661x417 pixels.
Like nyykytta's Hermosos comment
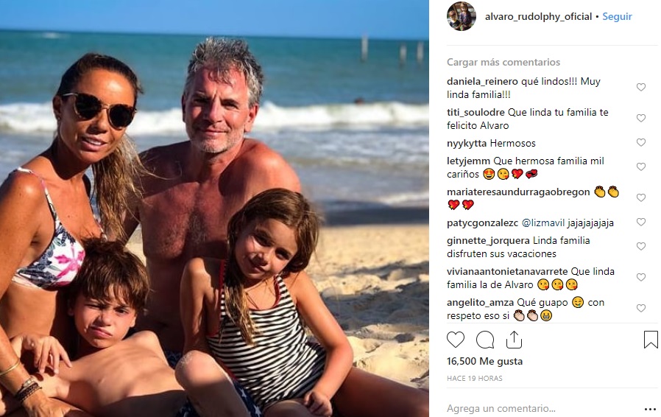(641, 143)
